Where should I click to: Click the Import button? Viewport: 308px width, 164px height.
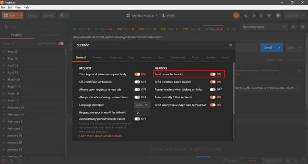click(33, 15)
